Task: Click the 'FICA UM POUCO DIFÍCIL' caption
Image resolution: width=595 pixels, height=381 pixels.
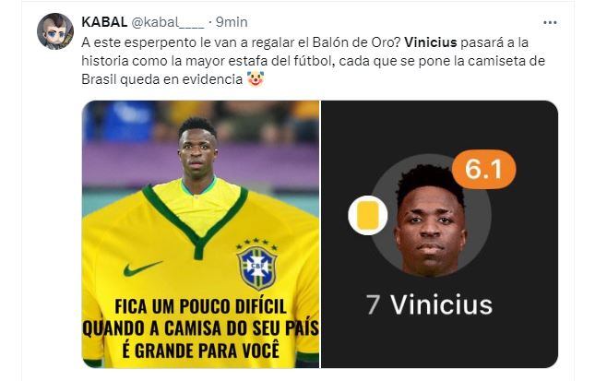Action: pos(200,306)
